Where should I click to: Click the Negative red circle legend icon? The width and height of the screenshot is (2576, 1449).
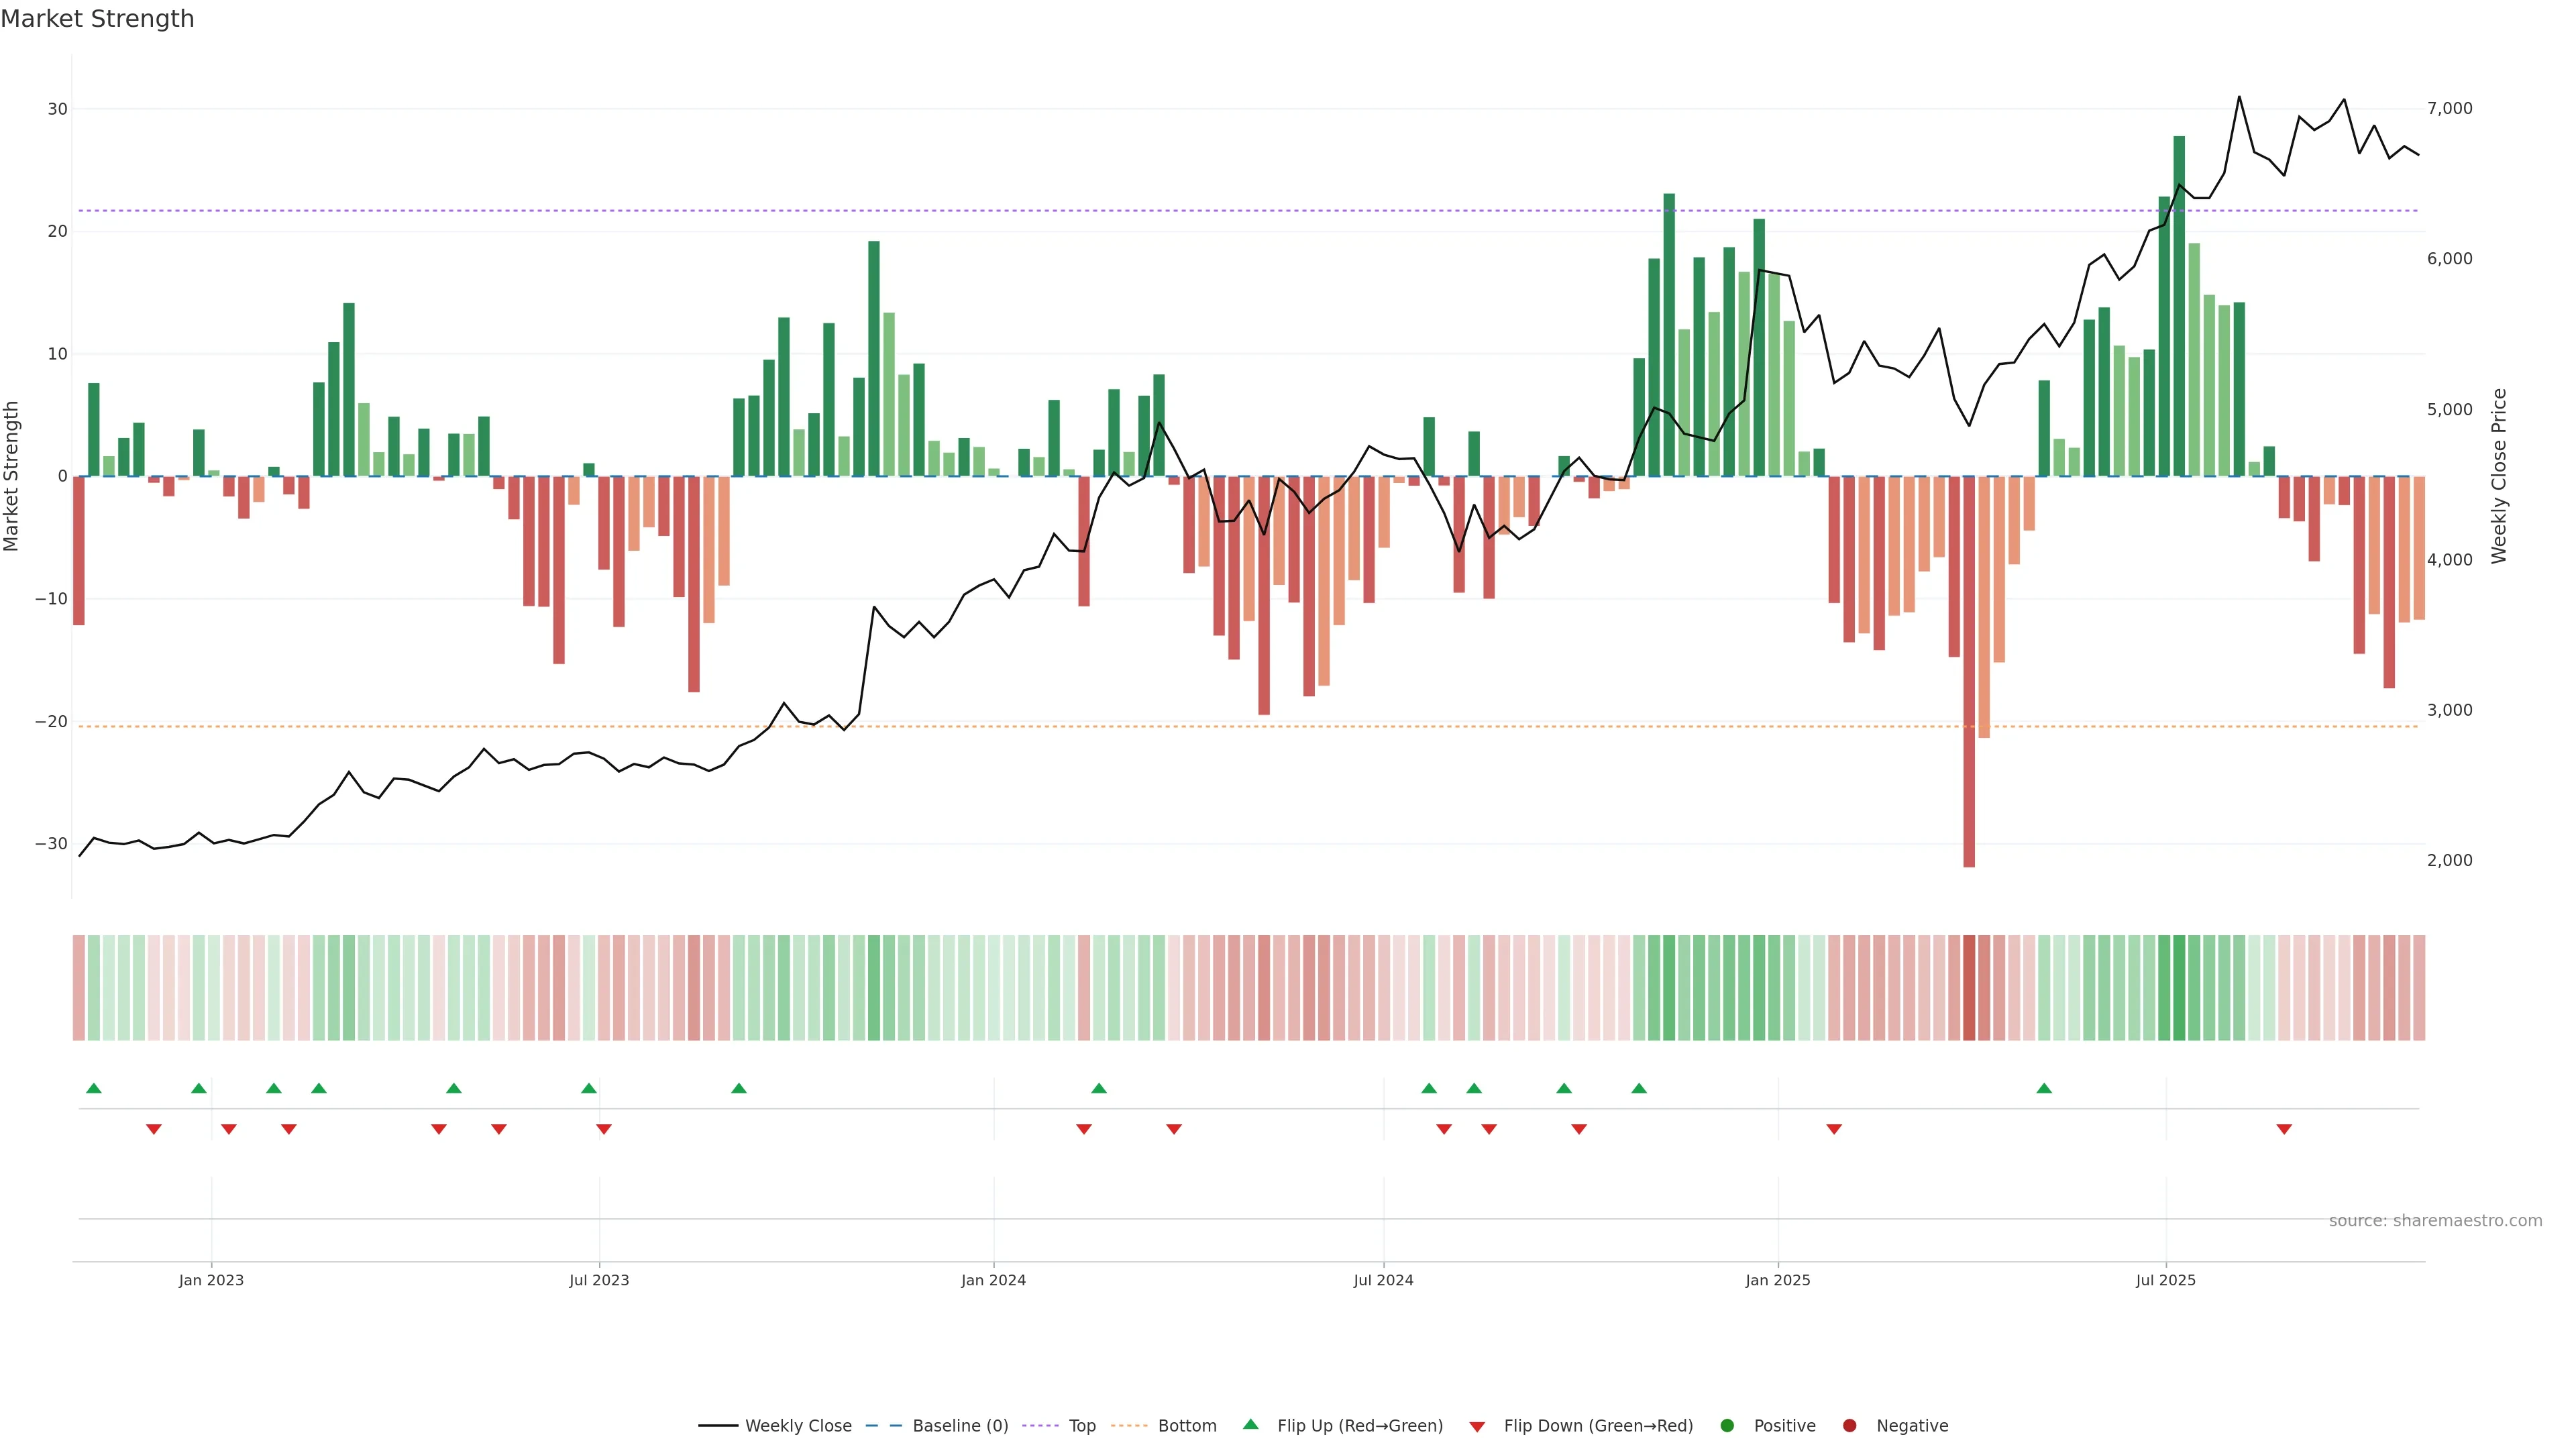(x=1849, y=1426)
